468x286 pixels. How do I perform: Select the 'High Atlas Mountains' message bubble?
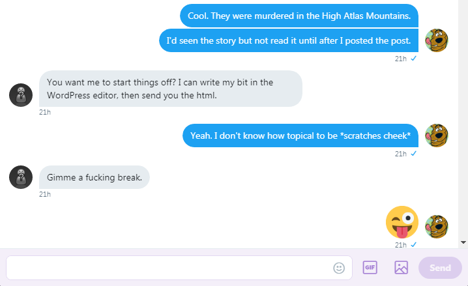tap(299, 16)
